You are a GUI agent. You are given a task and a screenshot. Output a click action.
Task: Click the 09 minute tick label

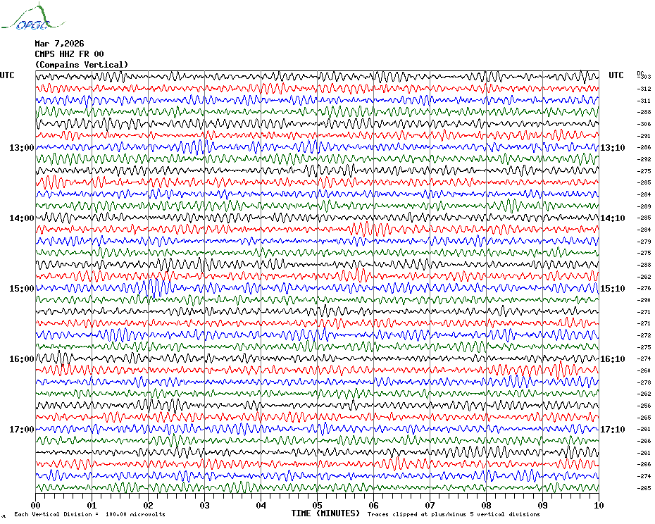[x=542, y=505]
